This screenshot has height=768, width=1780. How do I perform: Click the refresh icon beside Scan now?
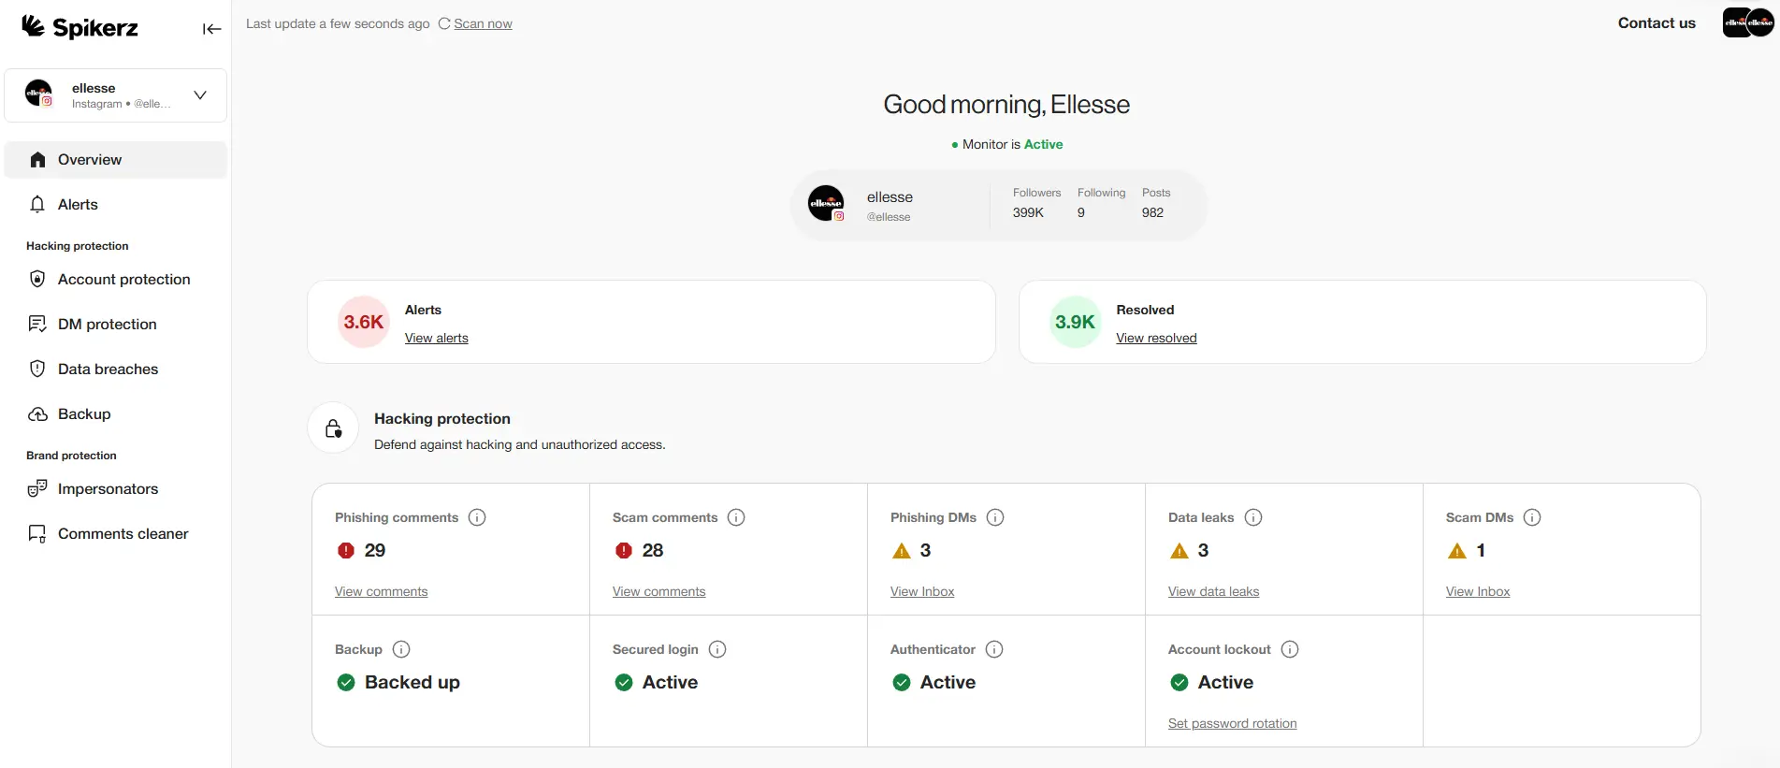[444, 23]
